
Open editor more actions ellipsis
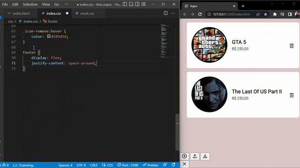(173, 13)
